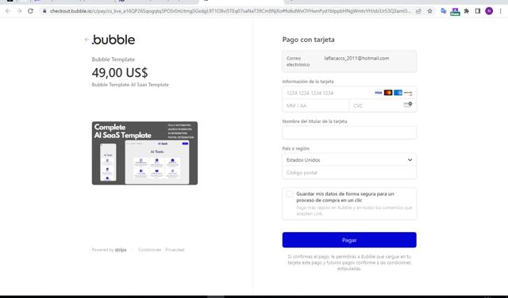Open the Chrome three-dot menu
Viewport: 508px width, 298px height.
pyautogui.click(x=501, y=11)
